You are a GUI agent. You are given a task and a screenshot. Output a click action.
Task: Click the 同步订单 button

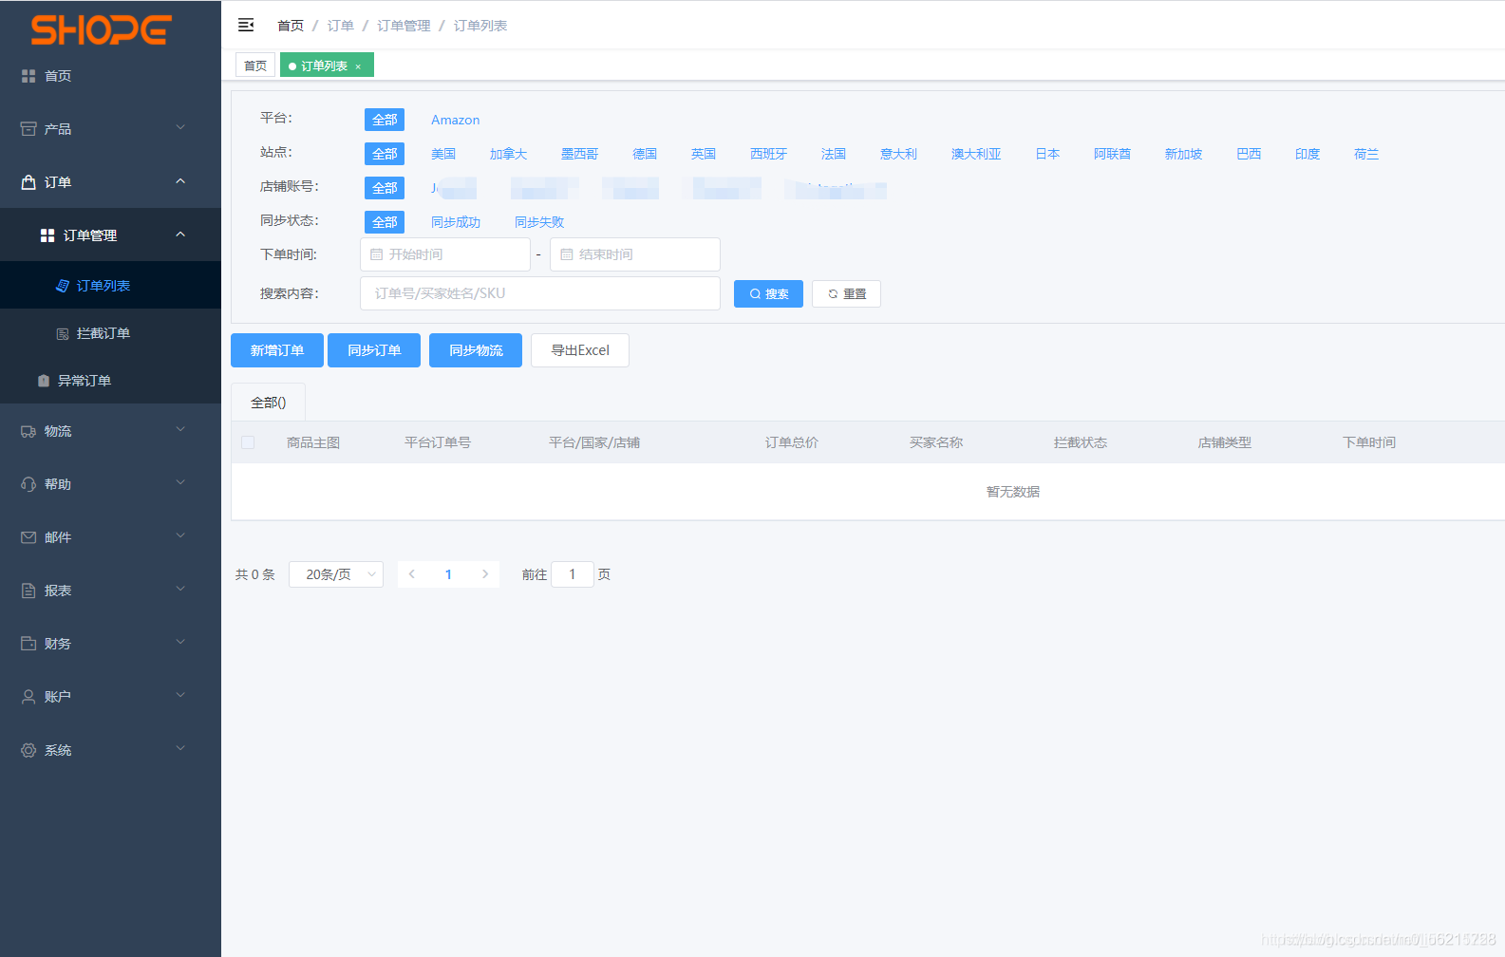click(374, 350)
